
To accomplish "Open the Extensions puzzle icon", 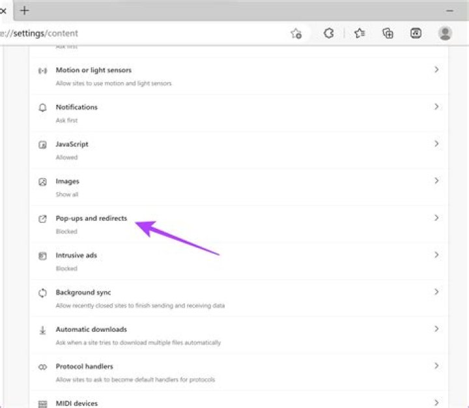I will tap(329, 33).
